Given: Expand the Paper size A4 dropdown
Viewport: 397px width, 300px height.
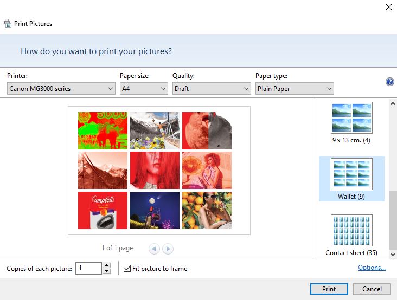Looking at the screenshot, I should 144,89.
